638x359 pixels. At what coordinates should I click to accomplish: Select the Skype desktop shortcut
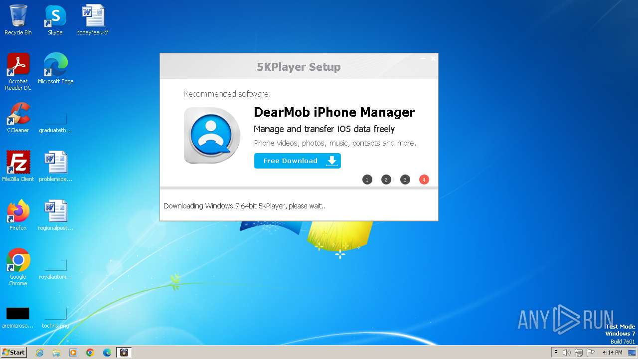[x=55, y=20]
